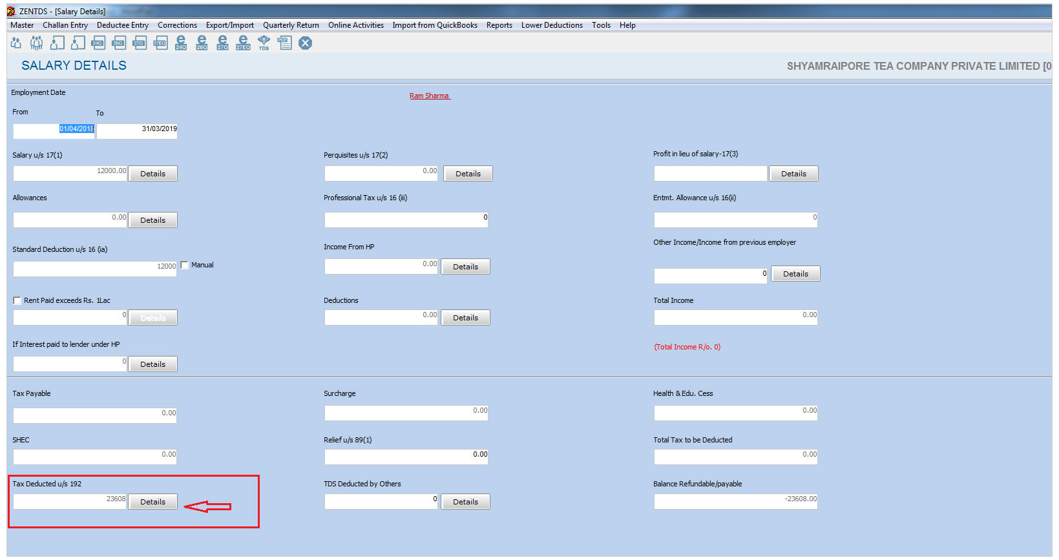Click the PDF document toolbar icon
This screenshot has height=560, width=1059.
point(284,43)
